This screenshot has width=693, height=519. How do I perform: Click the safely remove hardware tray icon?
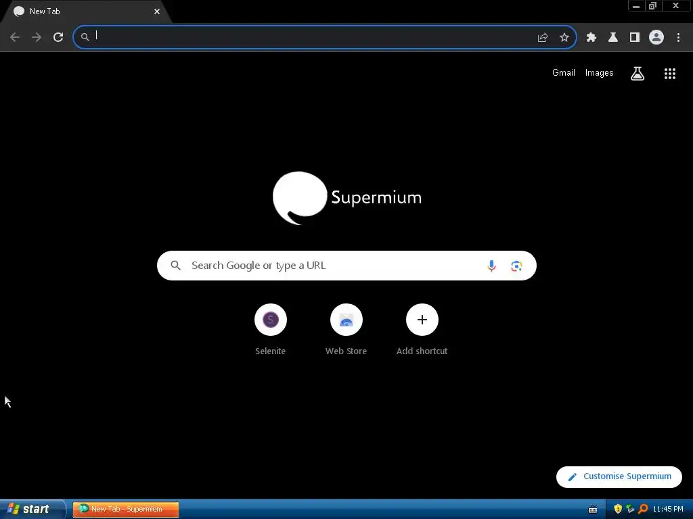(630, 509)
